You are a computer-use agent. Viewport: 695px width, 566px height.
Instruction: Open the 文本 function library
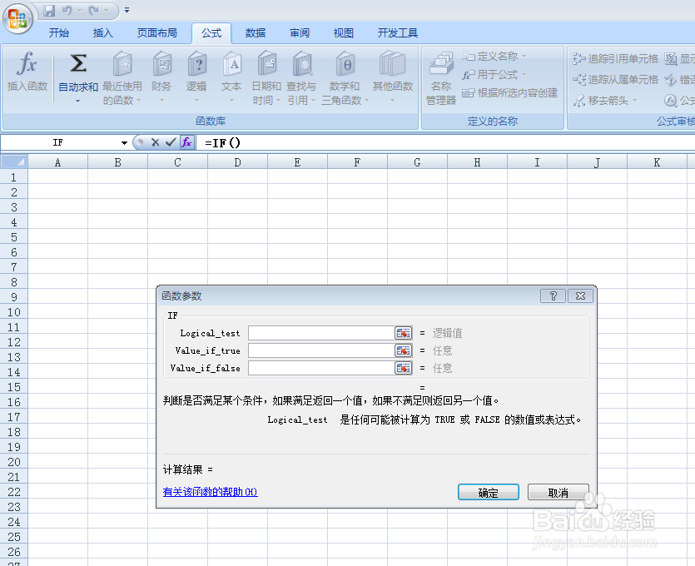coord(231,77)
